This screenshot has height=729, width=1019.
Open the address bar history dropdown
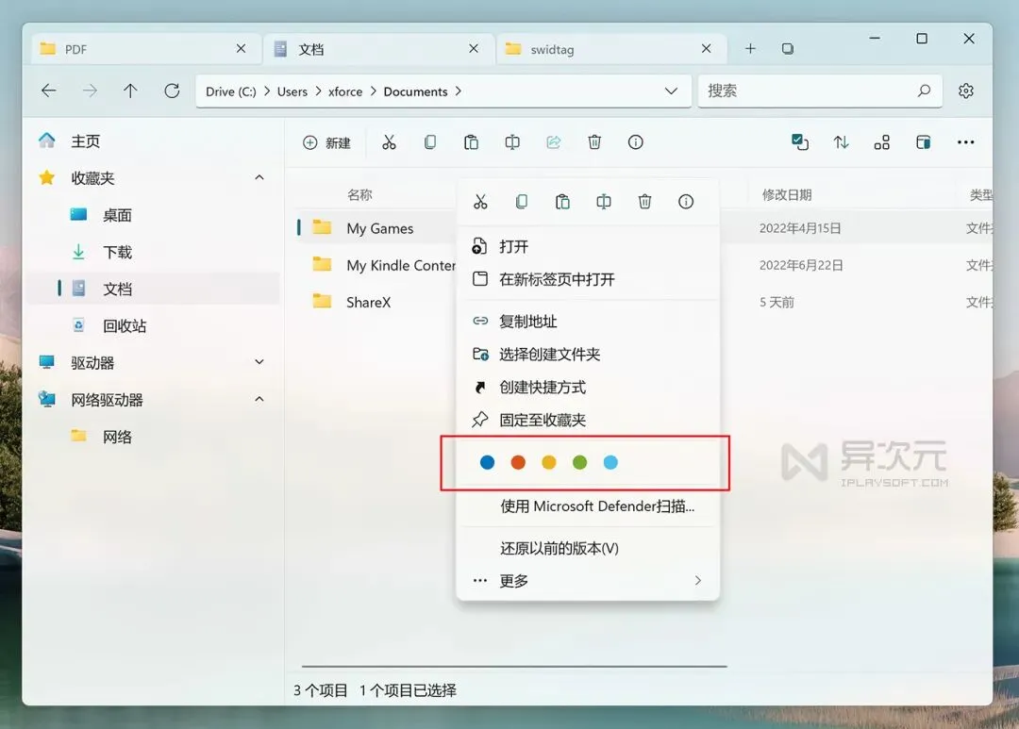click(x=672, y=91)
